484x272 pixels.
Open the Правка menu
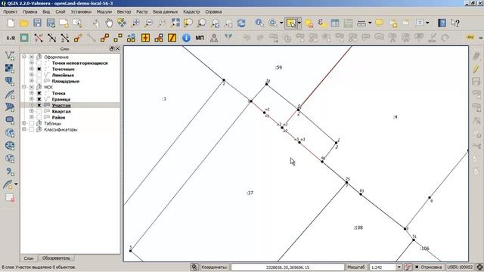tap(30, 12)
